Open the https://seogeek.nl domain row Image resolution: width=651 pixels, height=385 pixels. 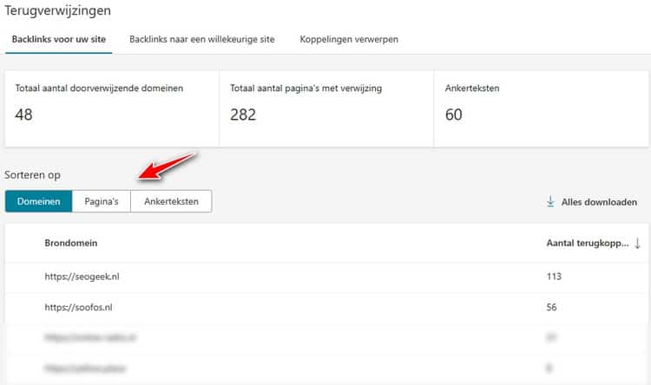(x=326, y=277)
